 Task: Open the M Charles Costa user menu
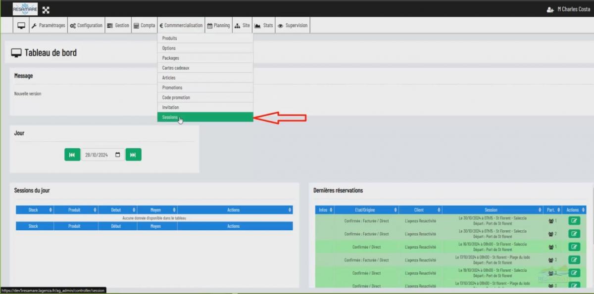568,9
